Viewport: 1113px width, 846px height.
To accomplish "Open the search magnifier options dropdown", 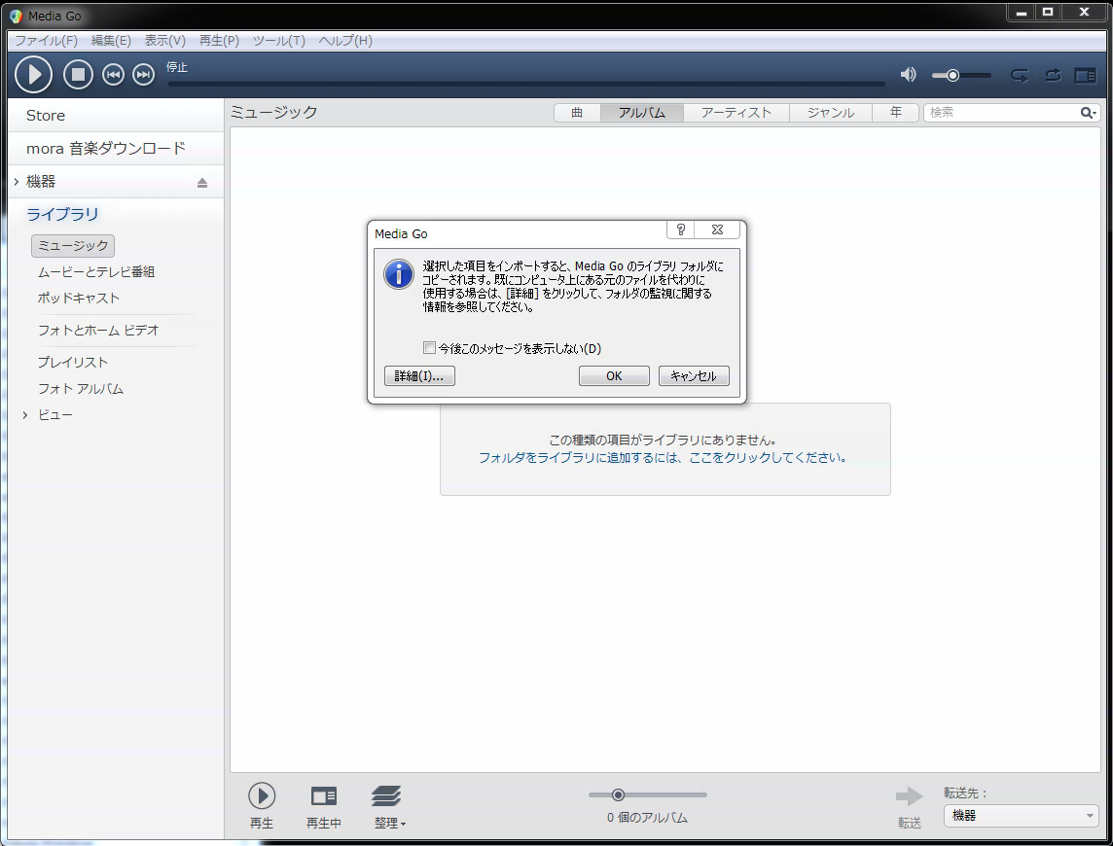I will tap(1089, 112).
